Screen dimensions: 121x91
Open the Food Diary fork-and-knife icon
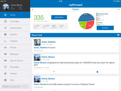coord(5,21)
